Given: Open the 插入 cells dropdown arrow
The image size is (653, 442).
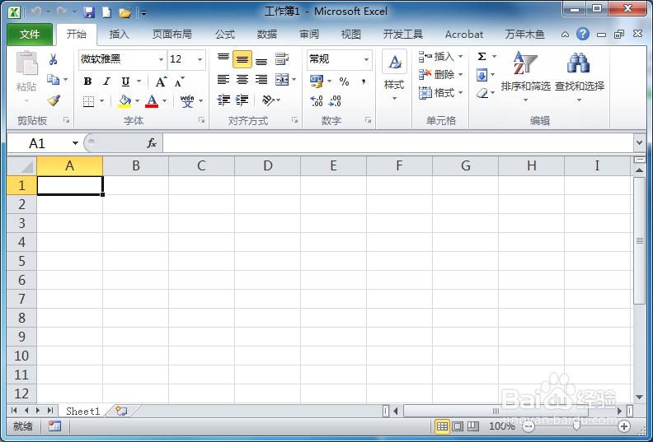Looking at the screenshot, I should pyautogui.click(x=461, y=56).
